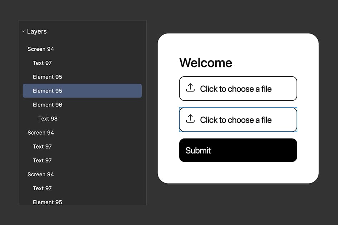Select the third Screen 94 layer
The height and width of the screenshot is (225, 338).
[41, 174]
